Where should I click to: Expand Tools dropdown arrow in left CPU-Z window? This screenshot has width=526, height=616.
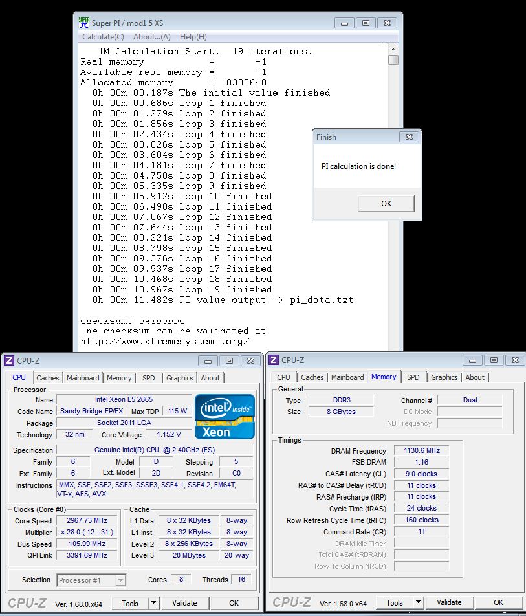[153, 604]
